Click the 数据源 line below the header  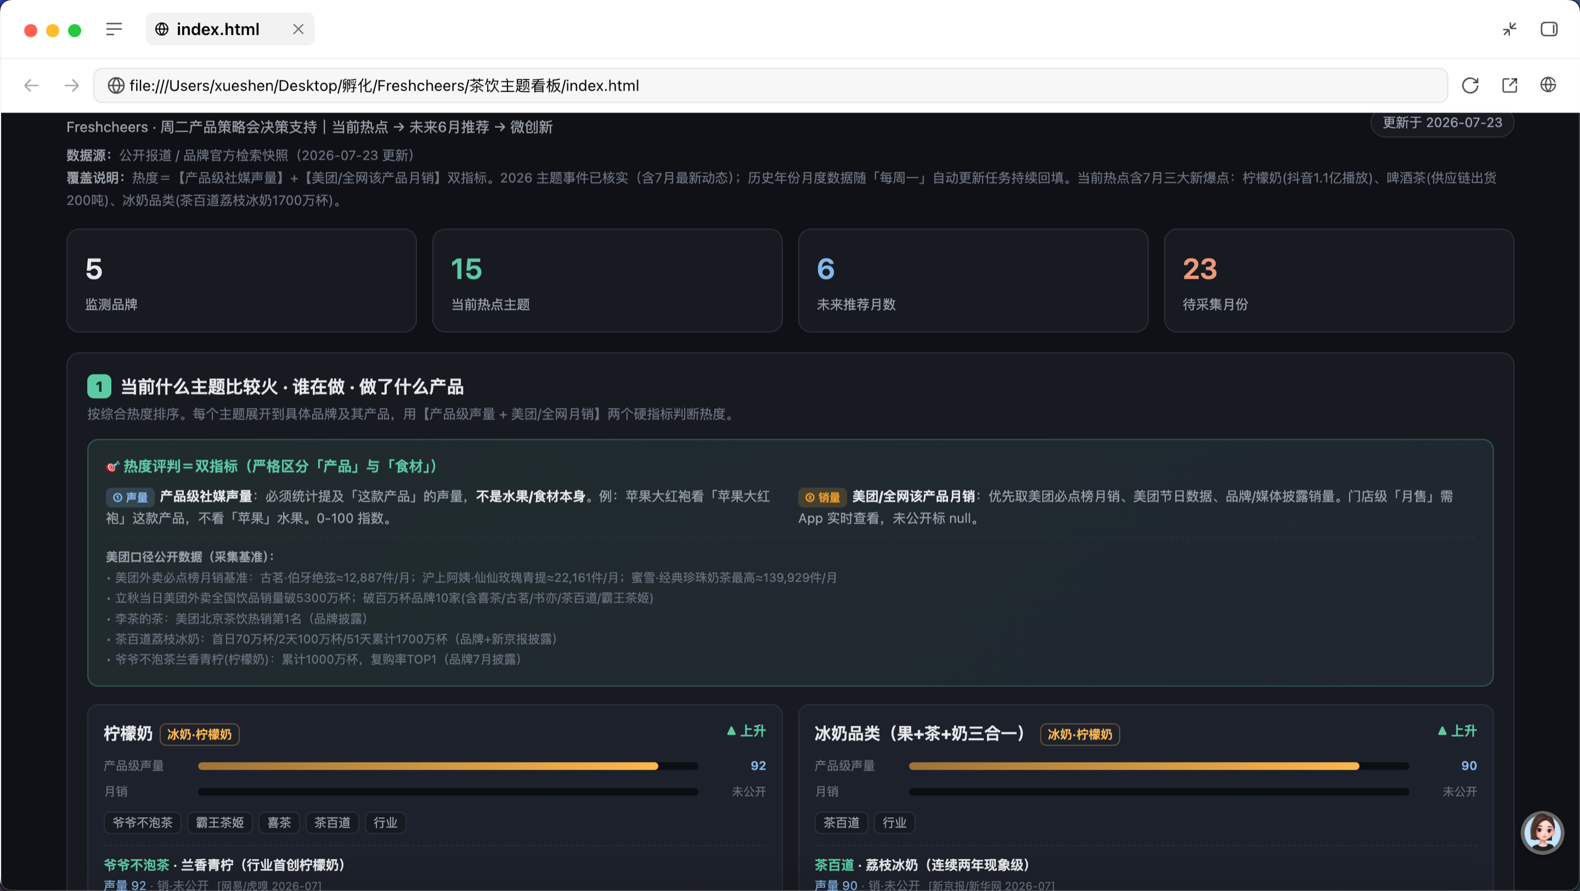241,156
